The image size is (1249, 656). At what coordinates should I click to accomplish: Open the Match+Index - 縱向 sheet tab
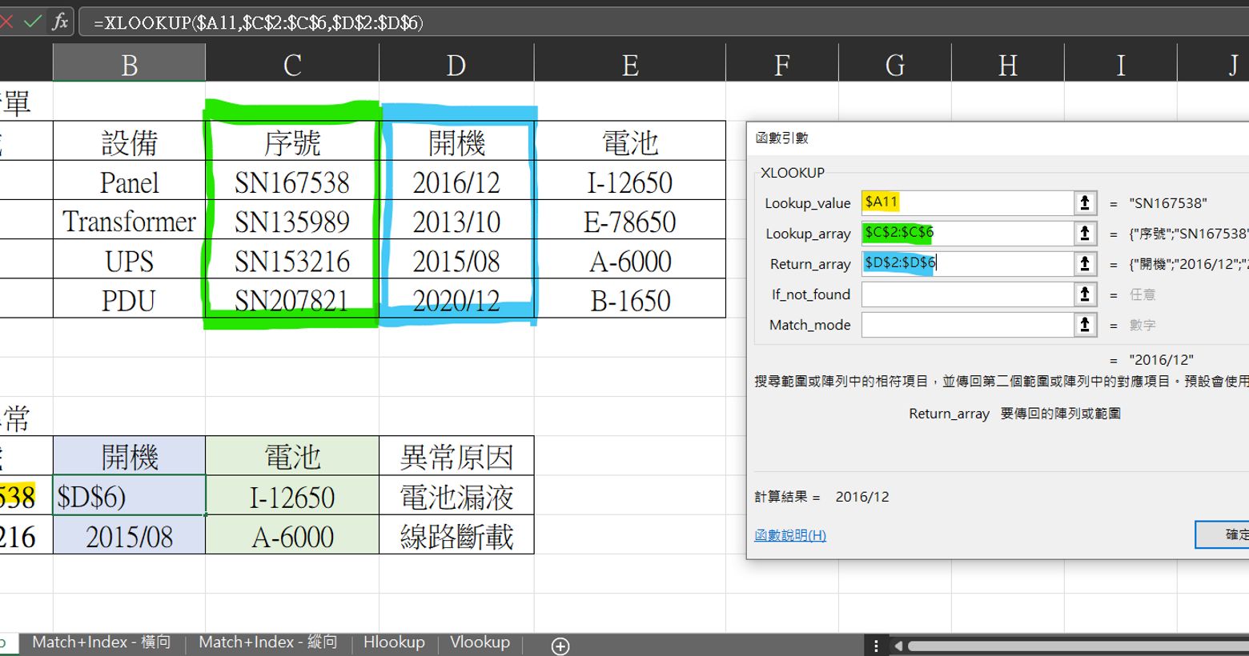pyautogui.click(x=267, y=642)
